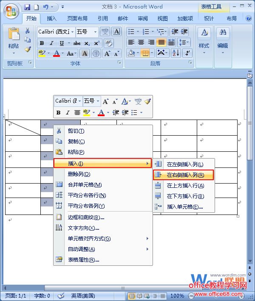Apply Phonetic Guide (wén) in ribbon

coord(105,31)
